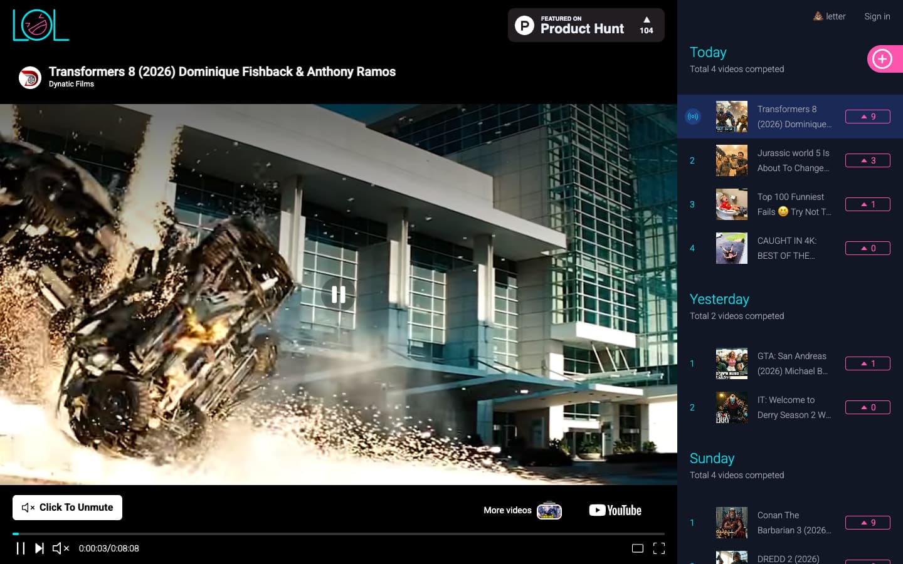
Task: Click Sign in
Action: (x=877, y=16)
